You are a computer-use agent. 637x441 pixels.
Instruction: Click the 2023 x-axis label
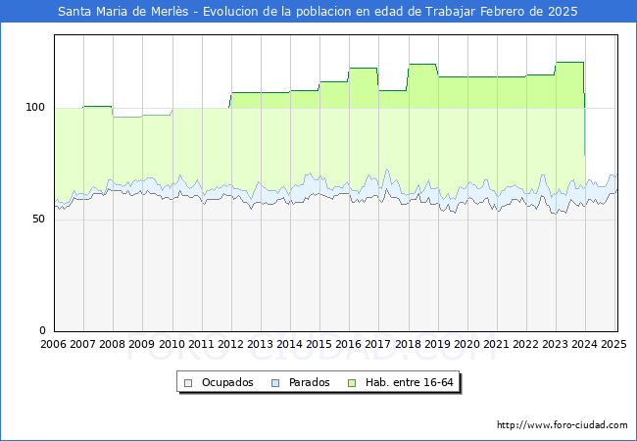pos(555,344)
